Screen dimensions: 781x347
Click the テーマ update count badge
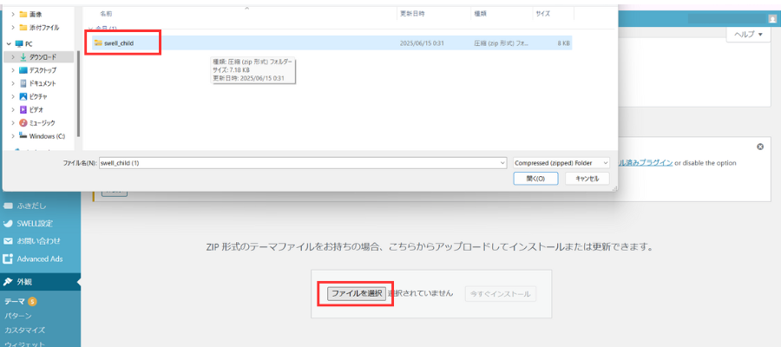[32, 301]
